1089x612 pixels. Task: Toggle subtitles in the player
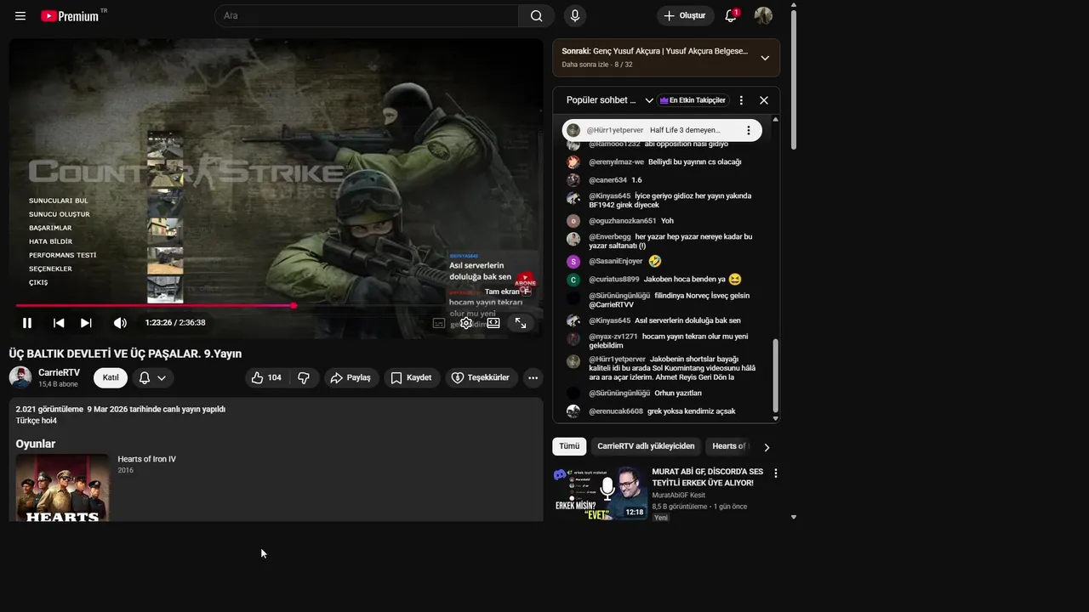click(x=439, y=323)
